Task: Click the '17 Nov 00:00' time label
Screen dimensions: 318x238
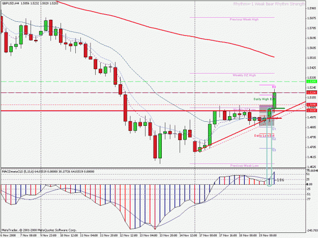Action: point(208,235)
